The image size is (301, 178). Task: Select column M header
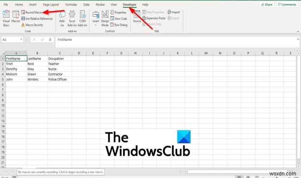tap(206, 53)
